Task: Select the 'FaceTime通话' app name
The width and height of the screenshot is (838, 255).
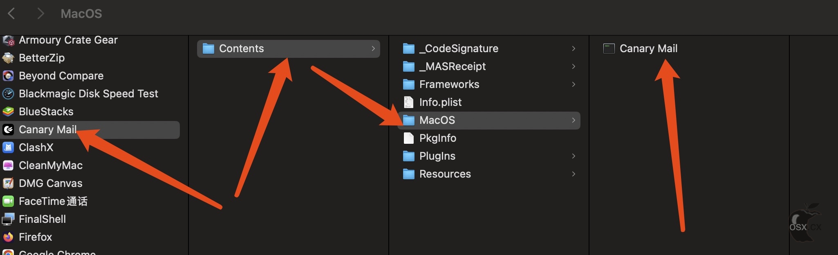Action: tap(53, 201)
